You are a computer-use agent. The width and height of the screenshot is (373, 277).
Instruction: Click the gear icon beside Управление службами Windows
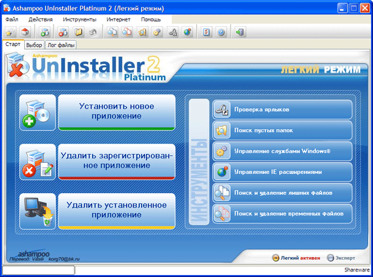(222, 151)
